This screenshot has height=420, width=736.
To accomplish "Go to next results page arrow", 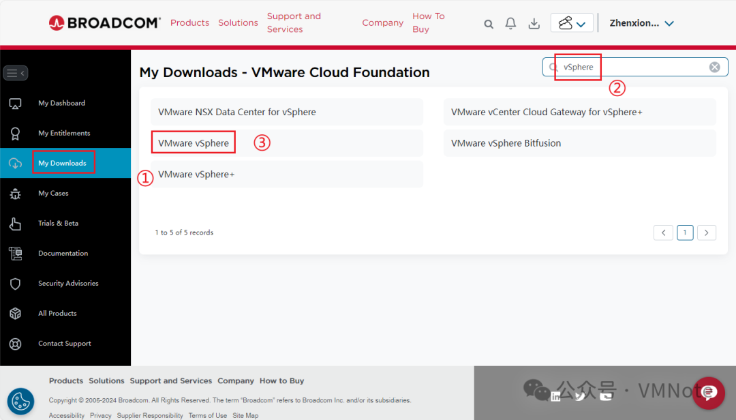I will [x=707, y=232].
